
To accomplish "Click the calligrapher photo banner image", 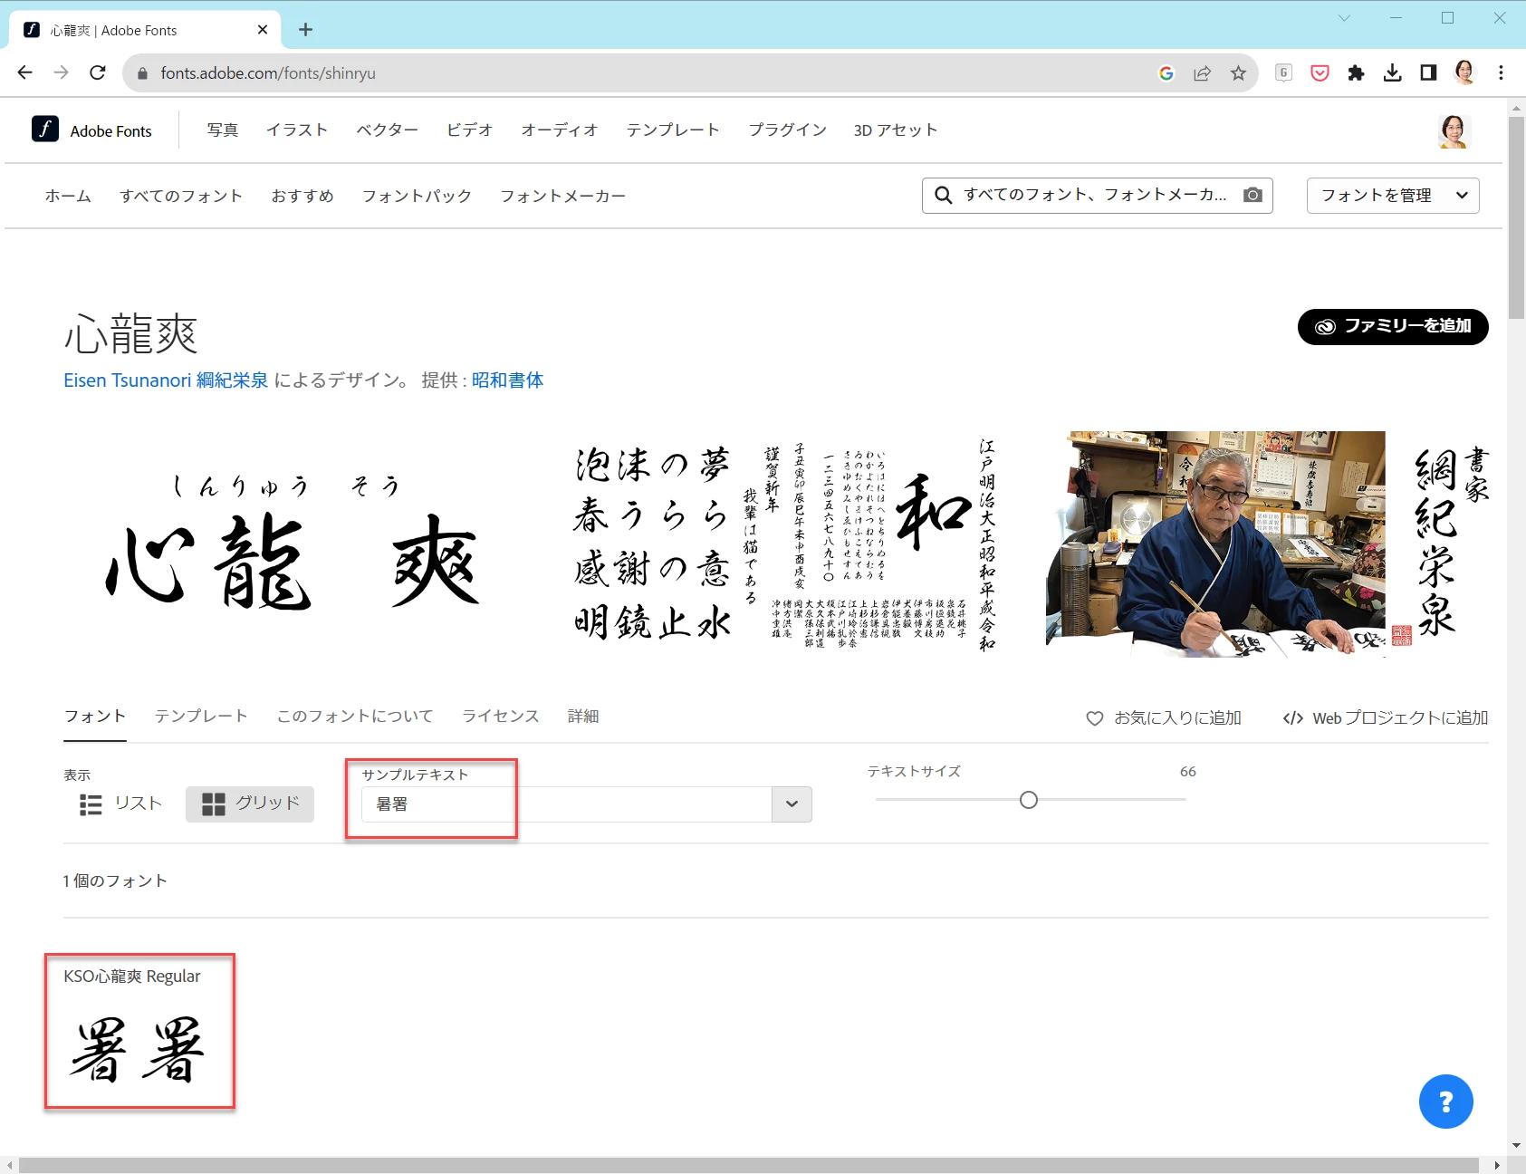I will pos(1268,544).
